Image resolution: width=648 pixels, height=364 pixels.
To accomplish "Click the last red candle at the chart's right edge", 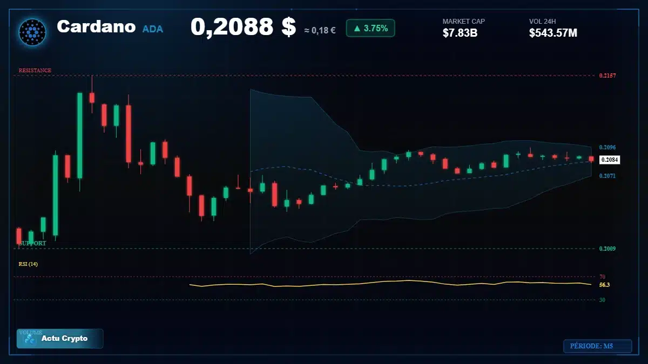I will click(591, 159).
